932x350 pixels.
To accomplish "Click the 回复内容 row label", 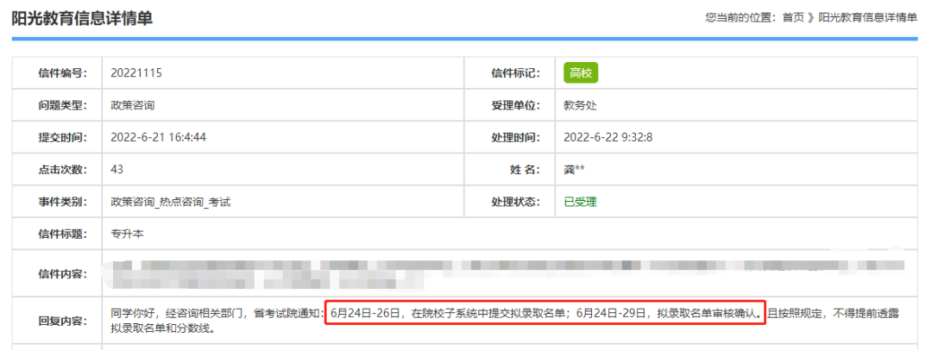I will [x=62, y=321].
